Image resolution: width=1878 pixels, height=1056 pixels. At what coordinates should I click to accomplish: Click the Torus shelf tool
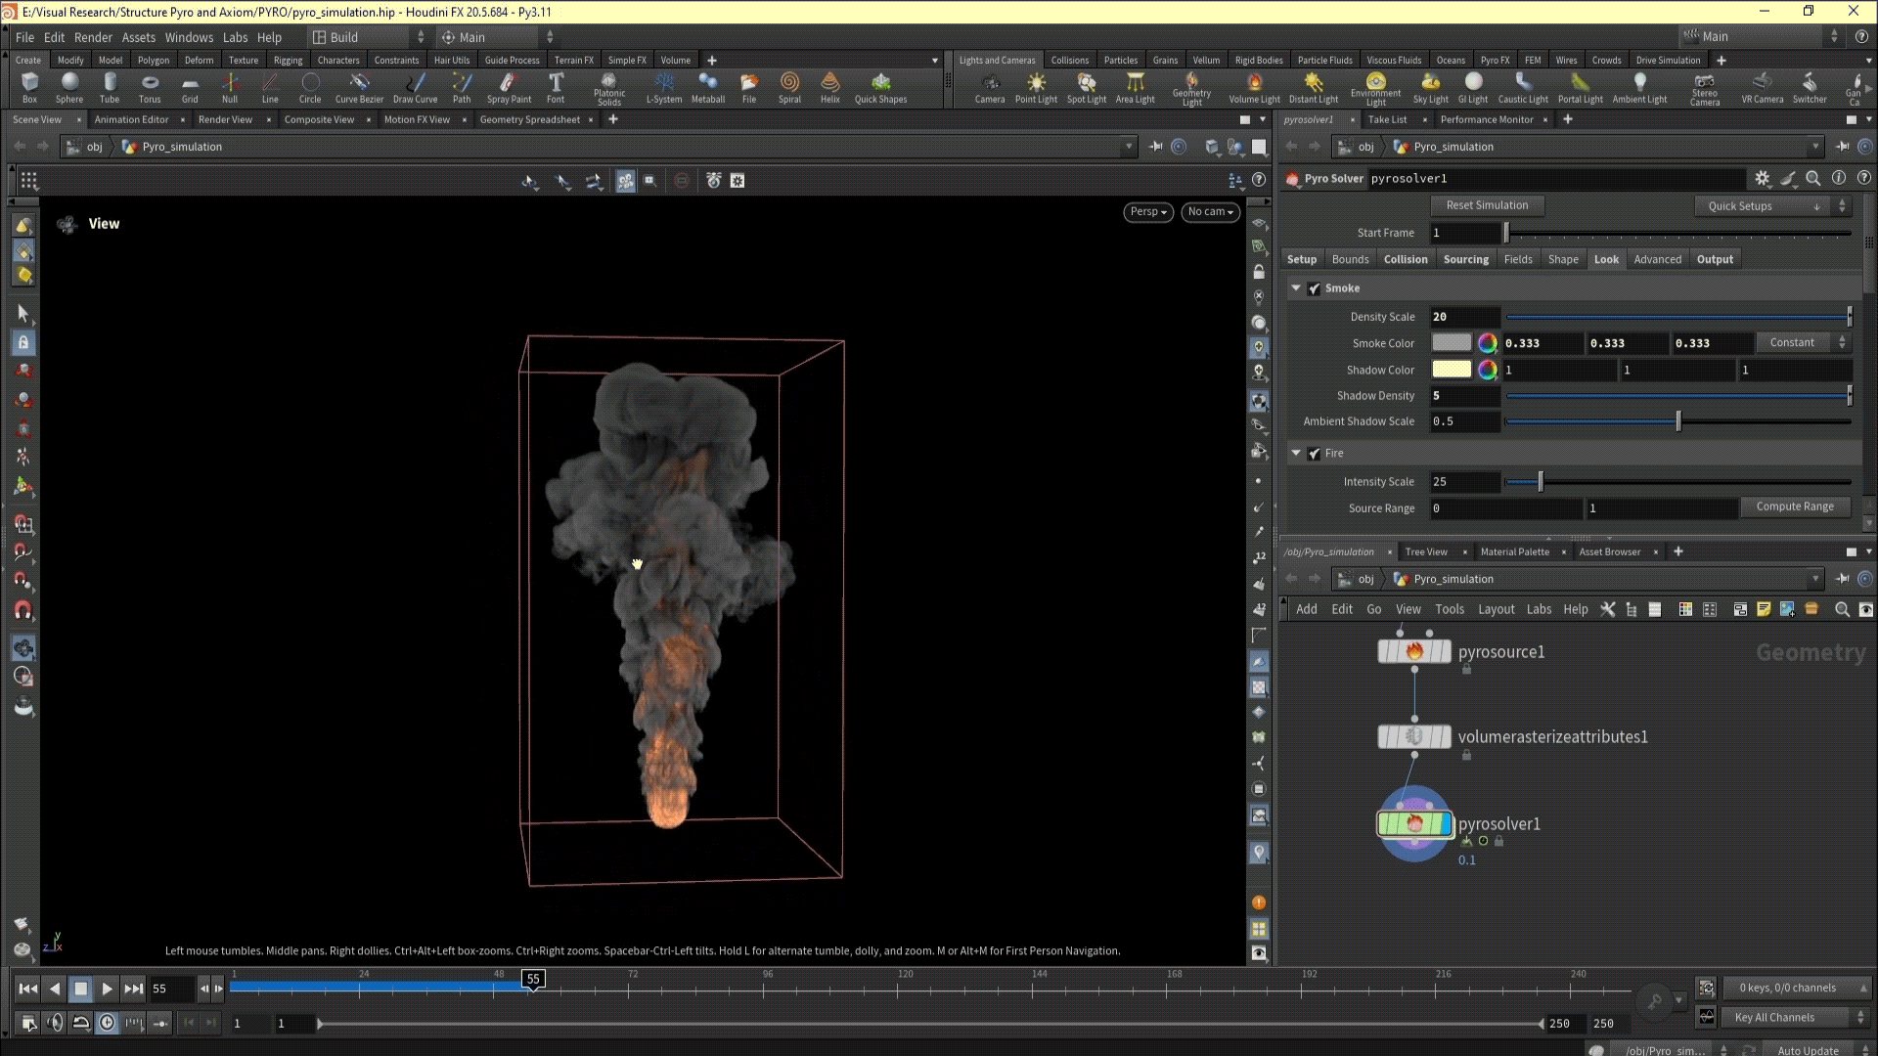pyautogui.click(x=150, y=86)
